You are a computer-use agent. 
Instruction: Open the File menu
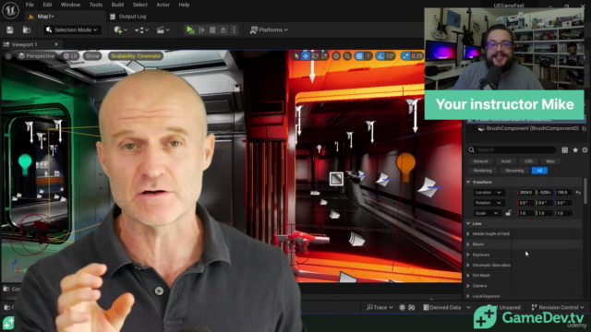pos(30,5)
